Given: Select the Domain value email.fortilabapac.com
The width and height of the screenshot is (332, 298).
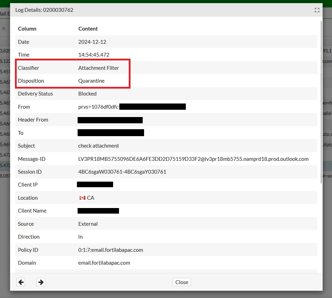Looking at the screenshot, I should (104, 263).
